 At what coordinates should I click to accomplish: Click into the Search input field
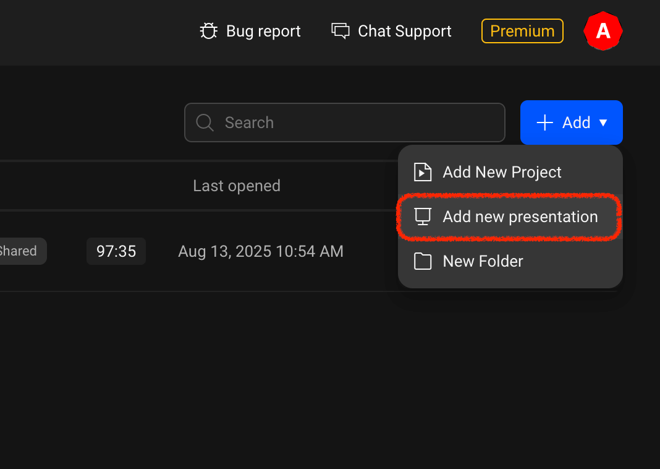tap(358, 123)
